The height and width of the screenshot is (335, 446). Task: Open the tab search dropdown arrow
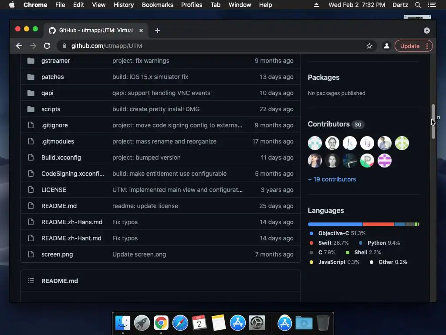click(x=427, y=31)
